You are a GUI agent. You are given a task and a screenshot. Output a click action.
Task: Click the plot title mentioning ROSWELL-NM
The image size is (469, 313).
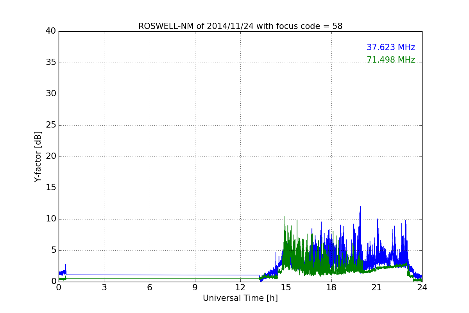240,26
